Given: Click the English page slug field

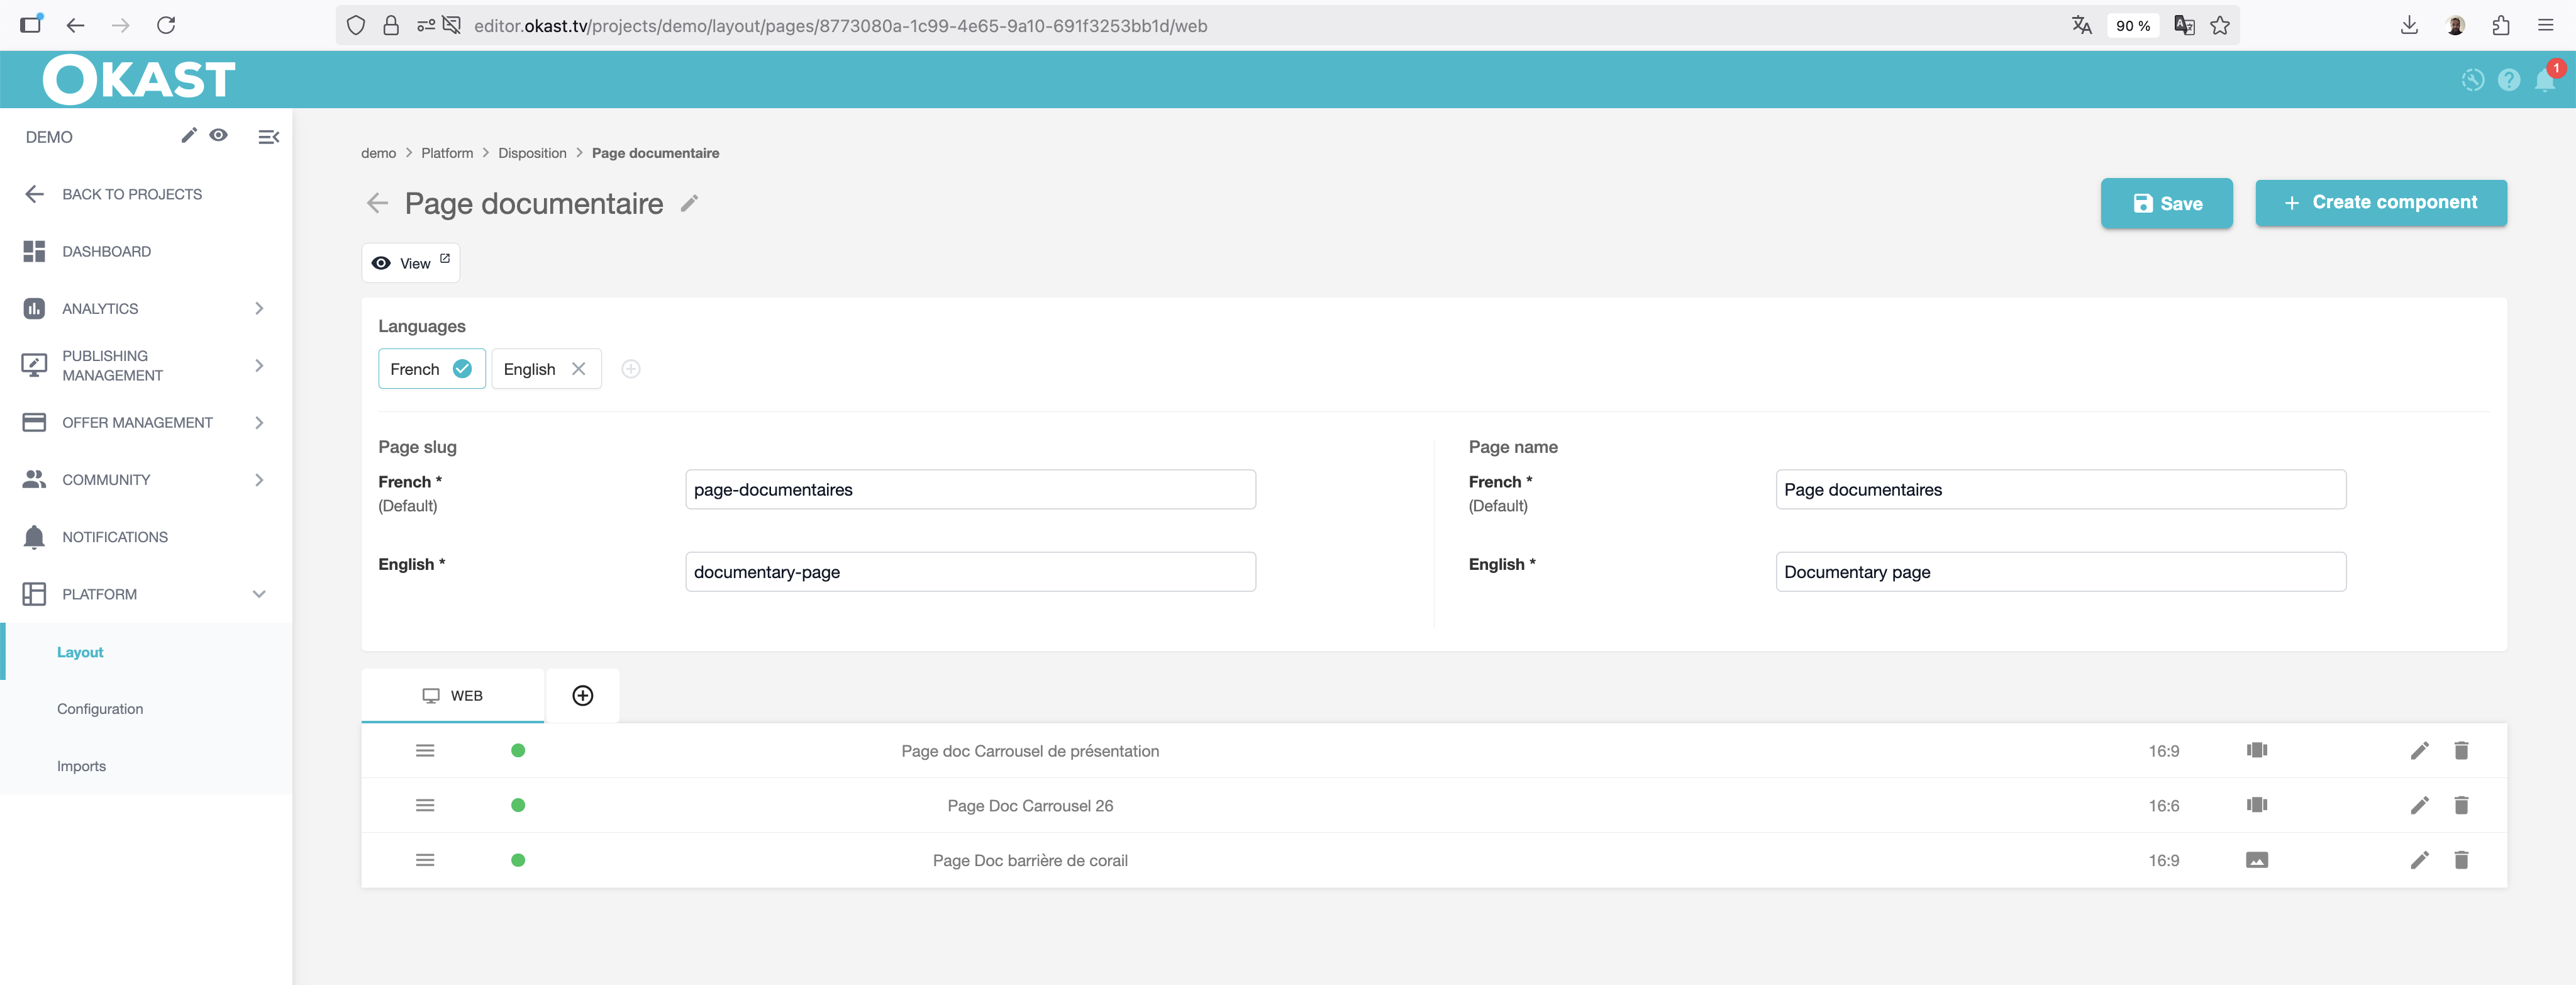Looking at the screenshot, I should coord(969,572).
